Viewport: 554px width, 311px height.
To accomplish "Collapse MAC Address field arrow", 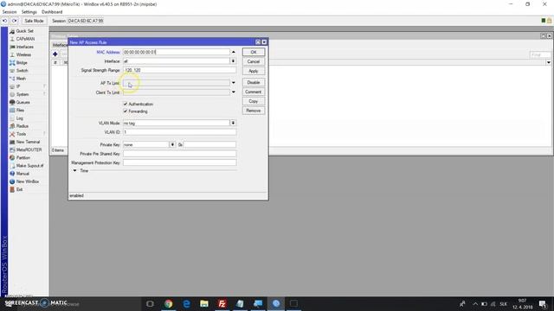I will (x=233, y=52).
